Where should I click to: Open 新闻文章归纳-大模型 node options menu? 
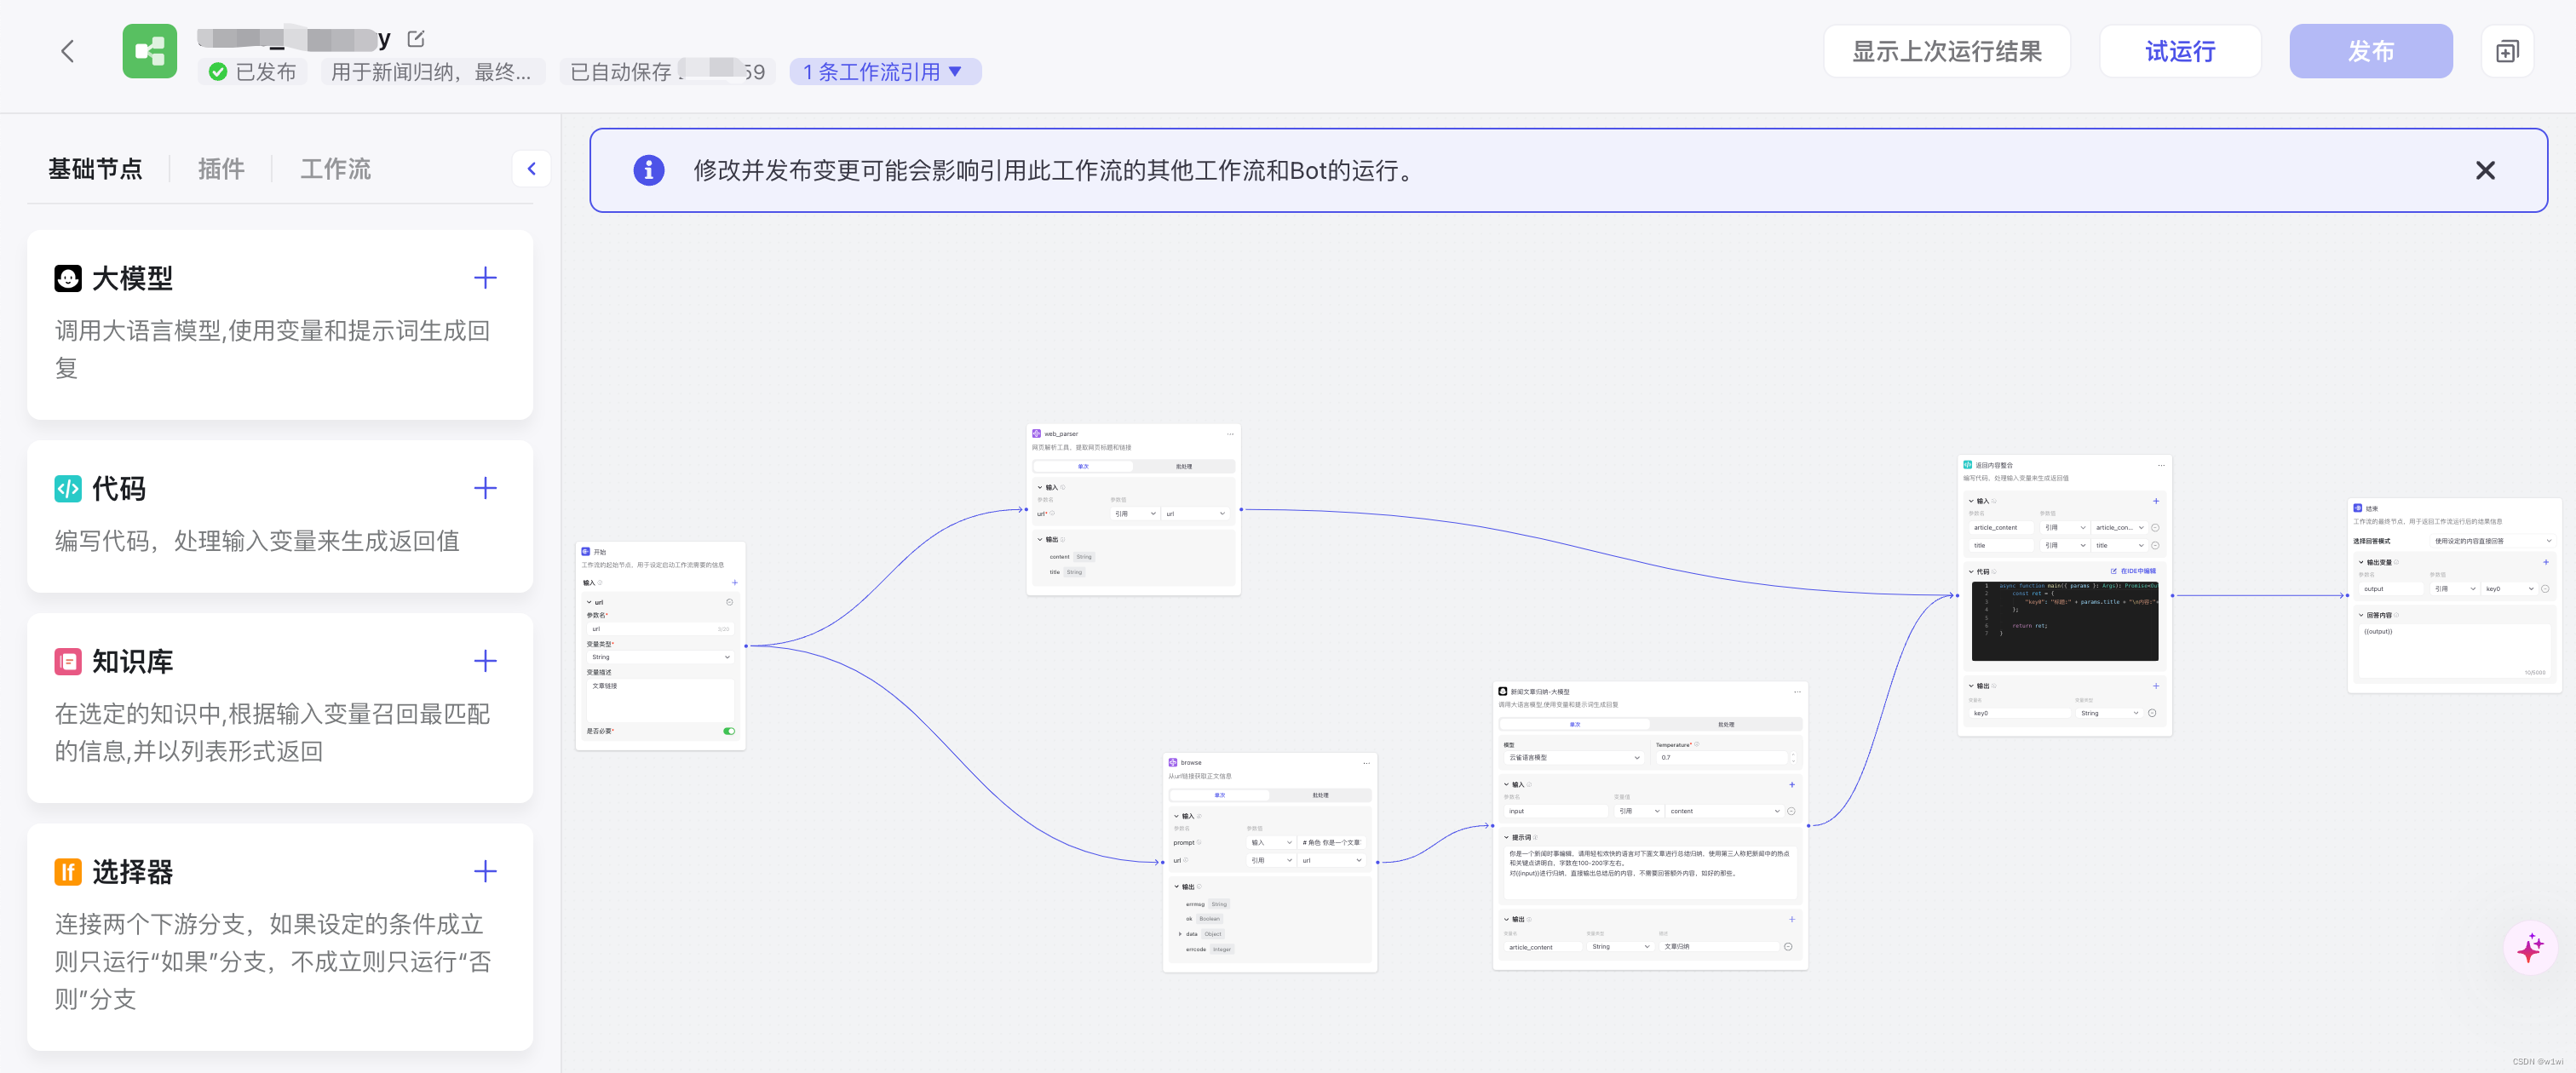click(1797, 692)
